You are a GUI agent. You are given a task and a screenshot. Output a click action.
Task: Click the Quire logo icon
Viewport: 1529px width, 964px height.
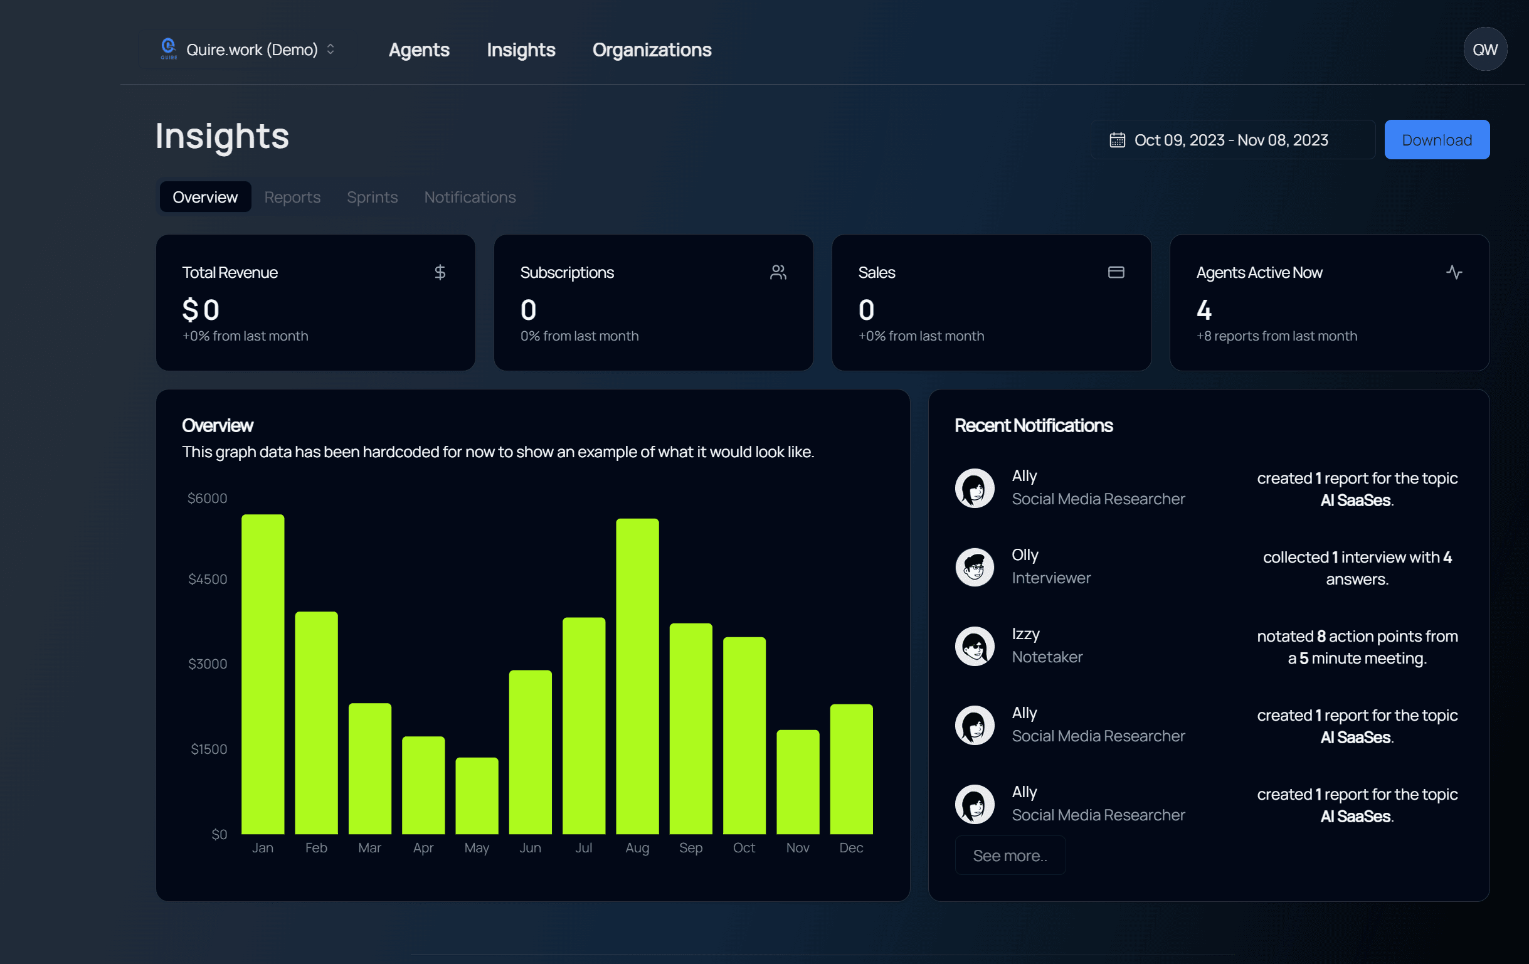click(x=168, y=49)
